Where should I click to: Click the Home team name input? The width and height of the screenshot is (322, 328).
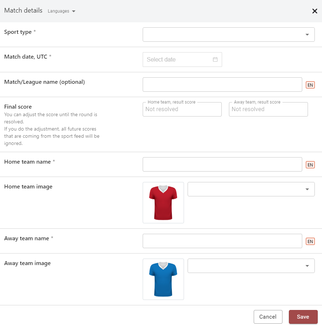[x=222, y=164]
